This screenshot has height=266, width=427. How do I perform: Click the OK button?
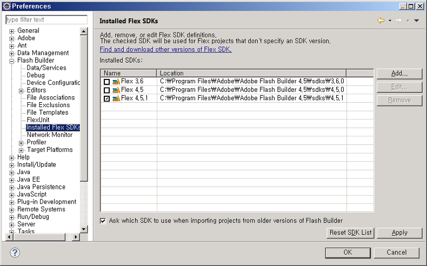point(348,252)
